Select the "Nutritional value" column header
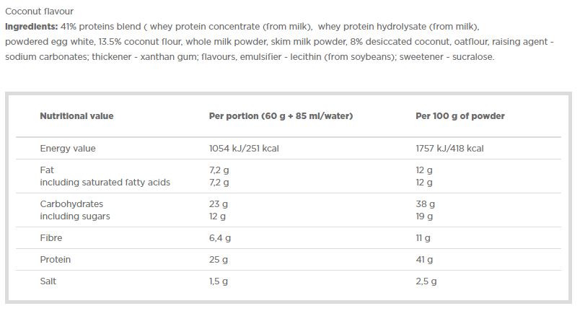Image resolution: width=580 pixels, height=311 pixels. [x=76, y=116]
